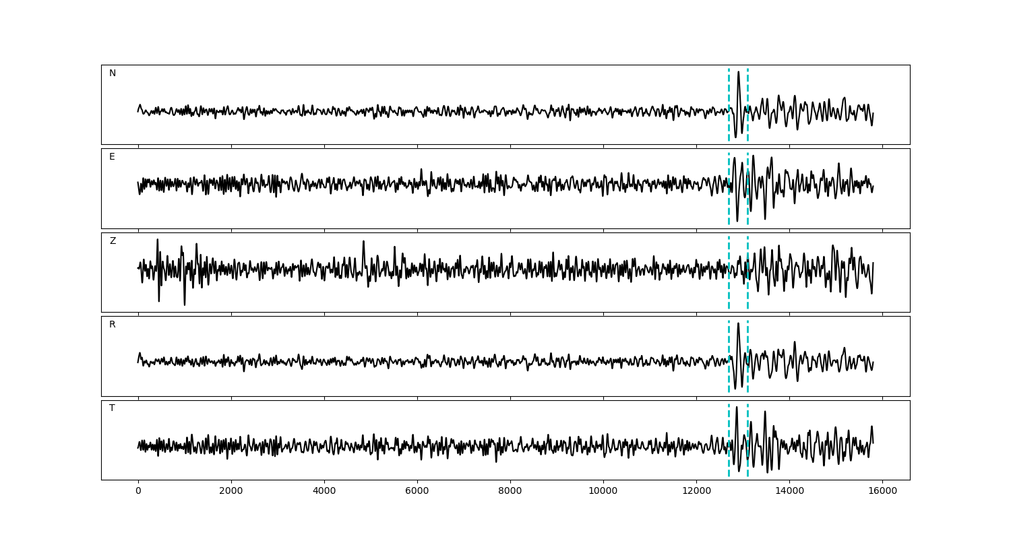Select the 16000 x-axis tick label
The image size is (1011, 539).
pos(882,491)
